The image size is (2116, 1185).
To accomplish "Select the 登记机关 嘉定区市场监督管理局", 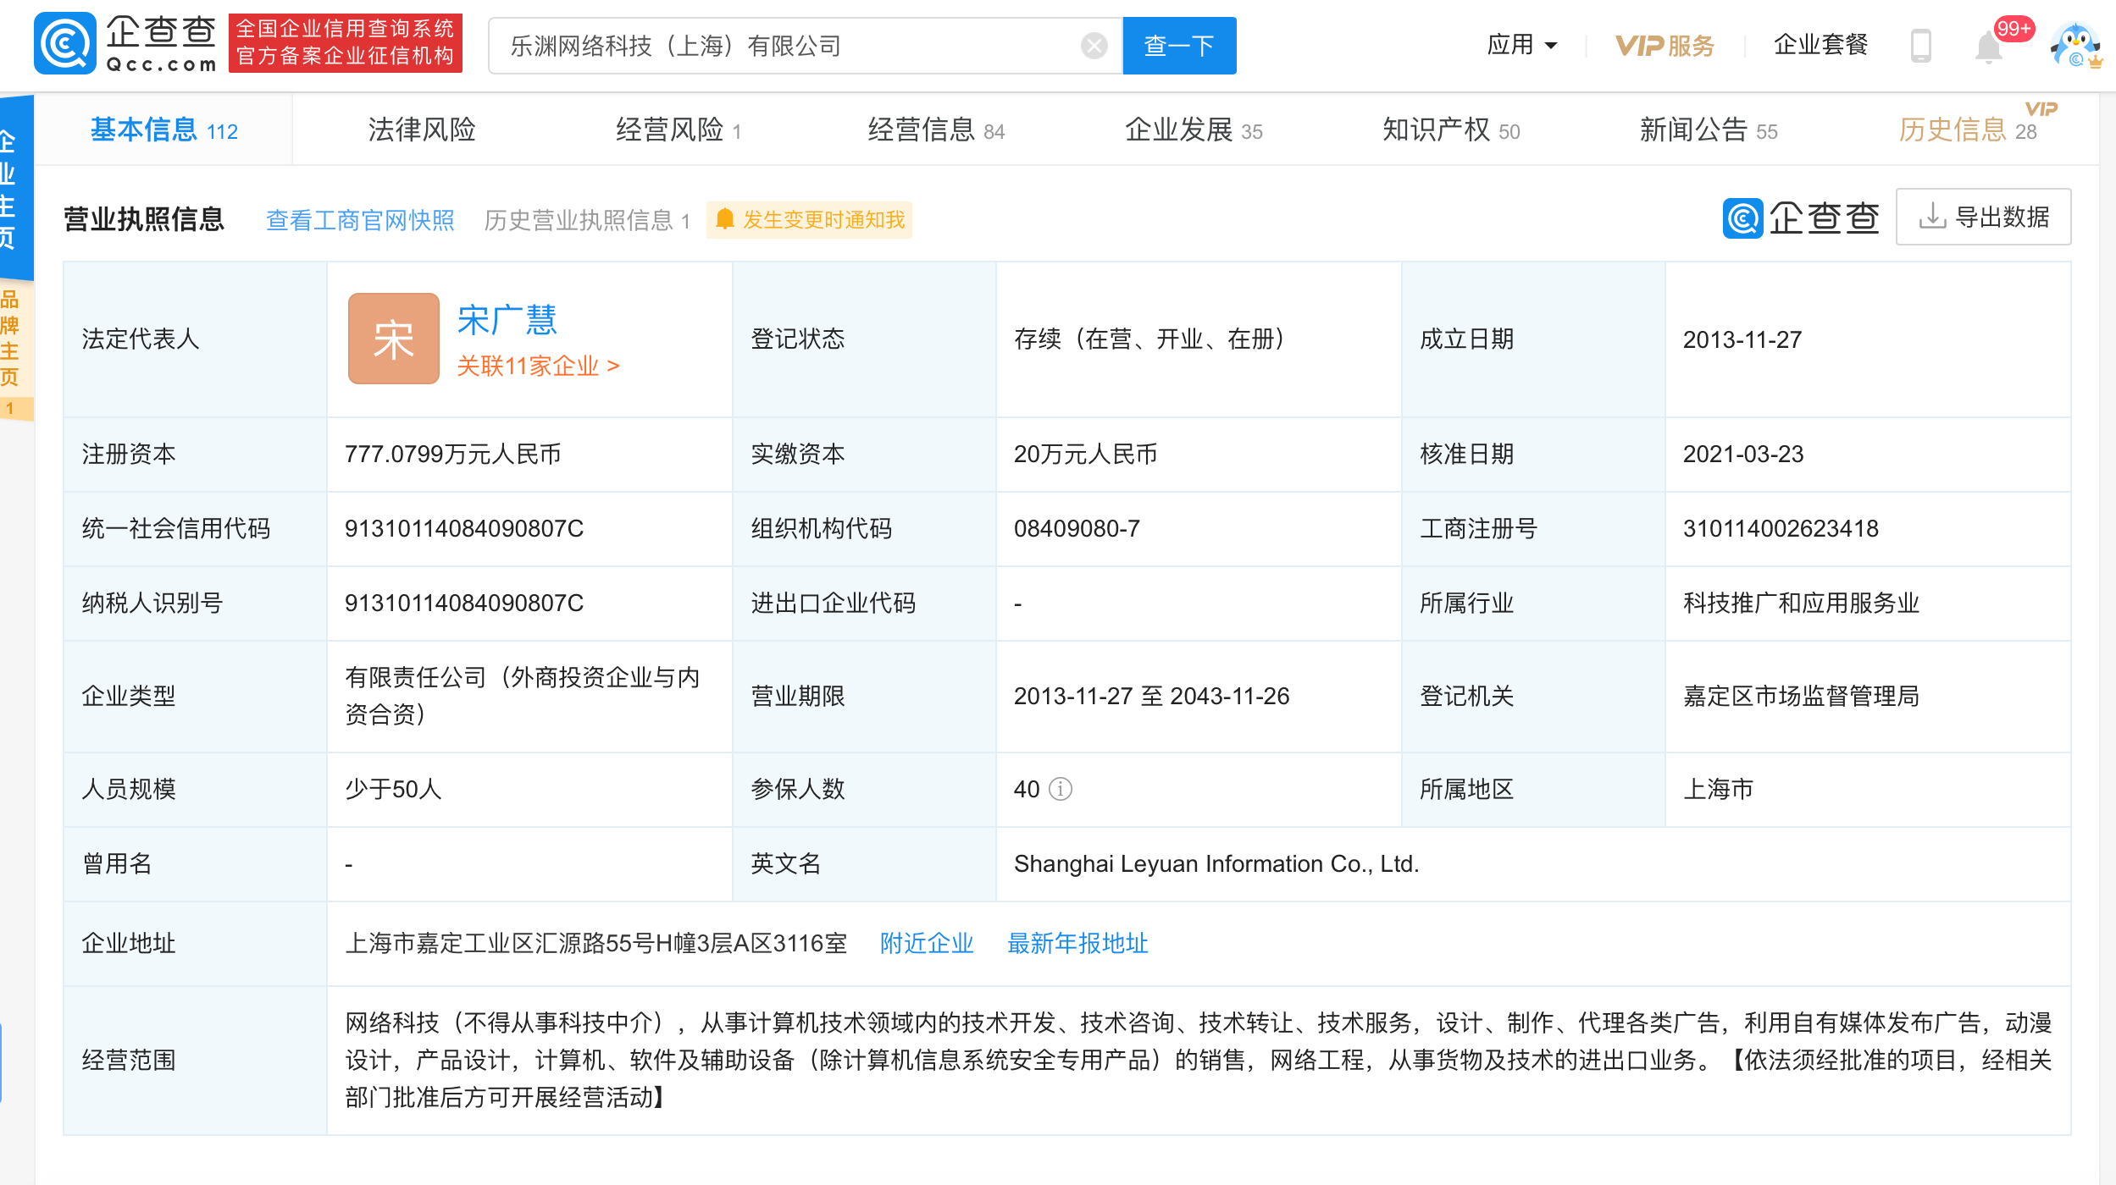I will click(x=1801, y=696).
